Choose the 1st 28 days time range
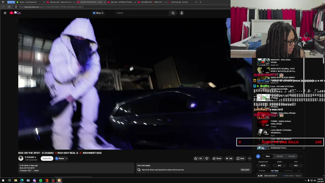Image resolution: width=325 pixels, height=183 pixels. [x=288, y=171]
